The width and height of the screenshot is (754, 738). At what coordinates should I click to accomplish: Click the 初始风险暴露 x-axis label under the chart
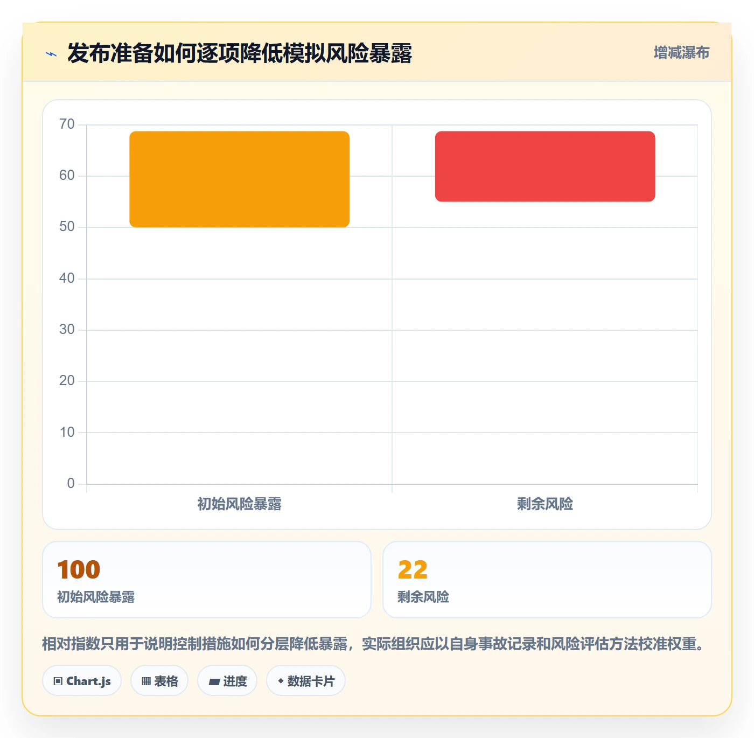240,504
